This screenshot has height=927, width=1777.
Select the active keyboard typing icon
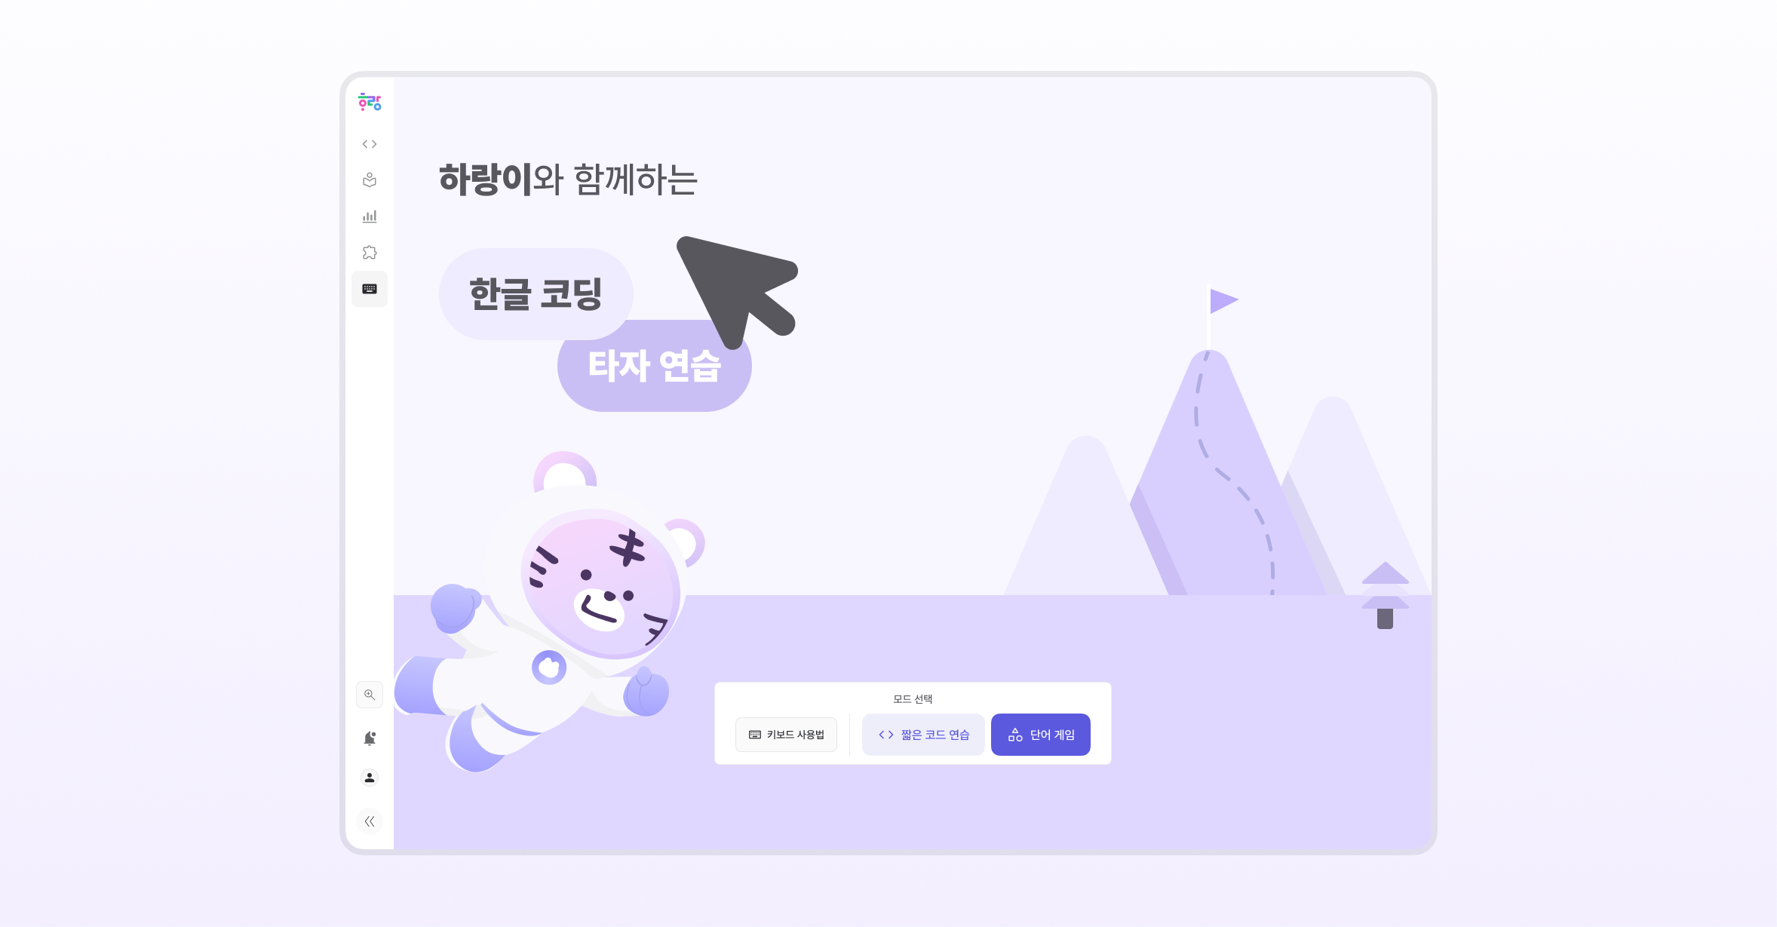(x=370, y=289)
